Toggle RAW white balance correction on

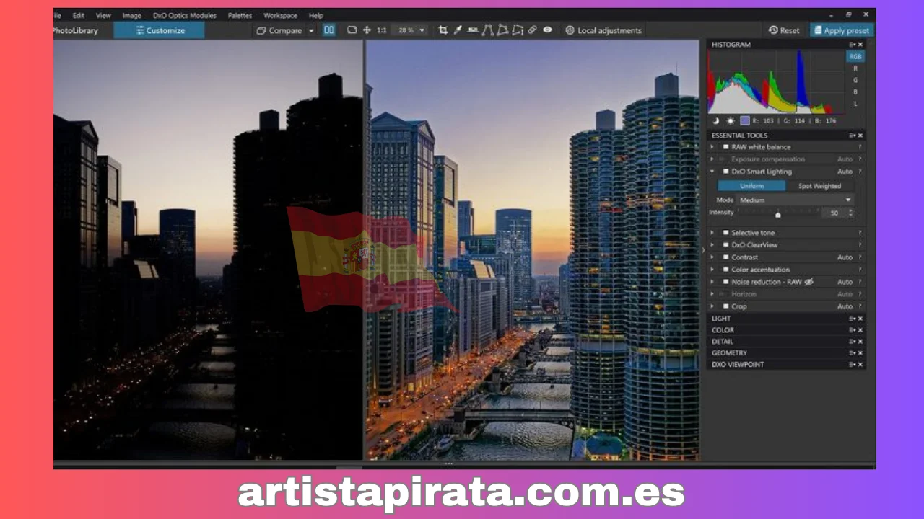725,147
